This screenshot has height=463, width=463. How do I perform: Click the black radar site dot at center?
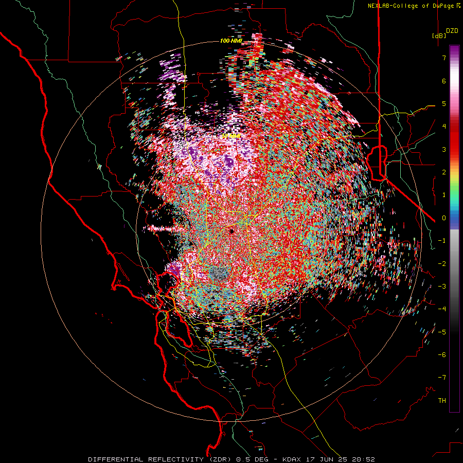click(x=232, y=231)
